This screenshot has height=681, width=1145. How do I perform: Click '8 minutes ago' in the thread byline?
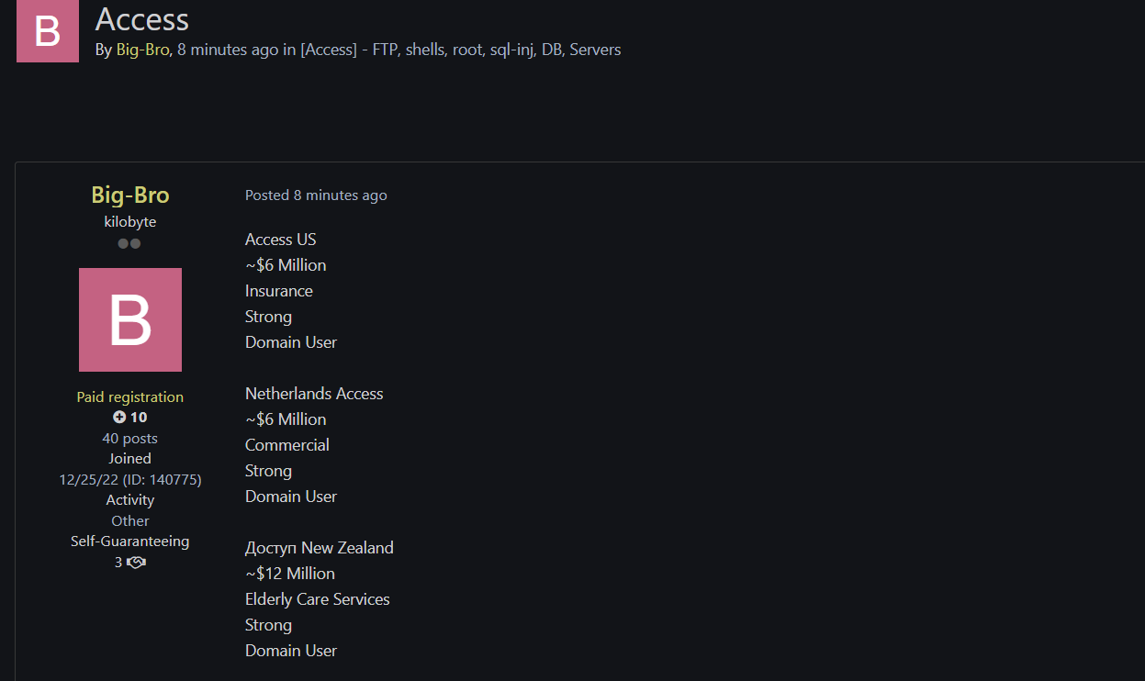pyautogui.click(x=228, y=50)
